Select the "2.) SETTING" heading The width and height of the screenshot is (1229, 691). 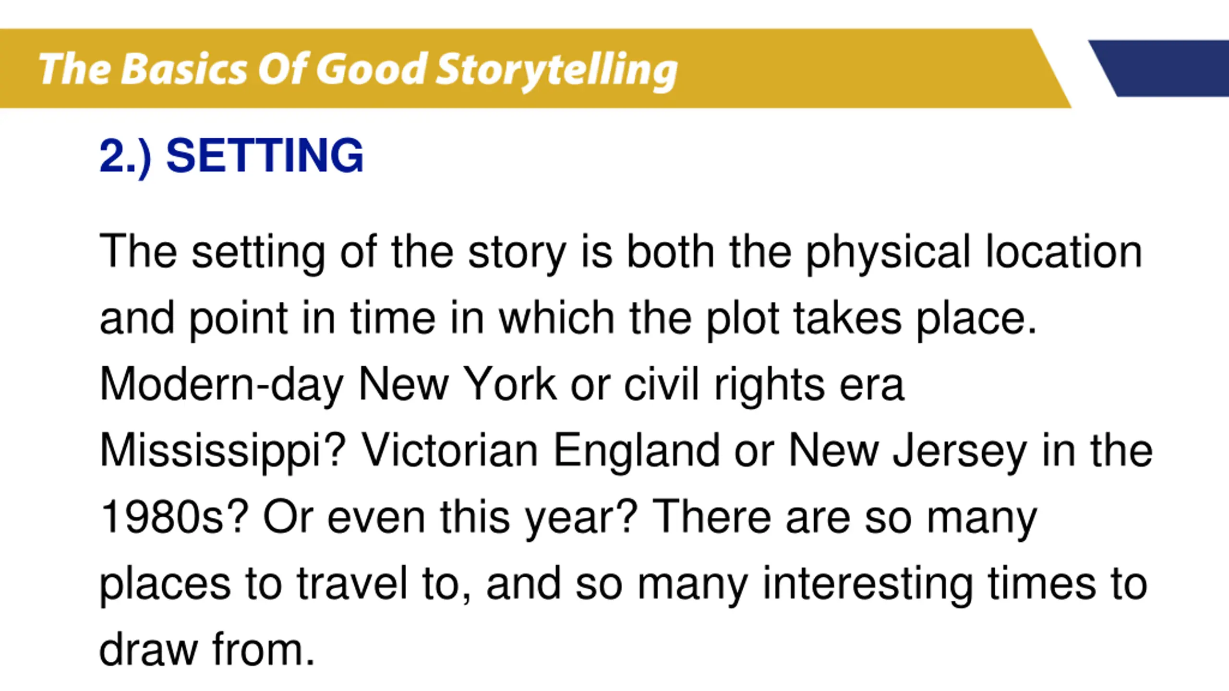tap(231, 156)
